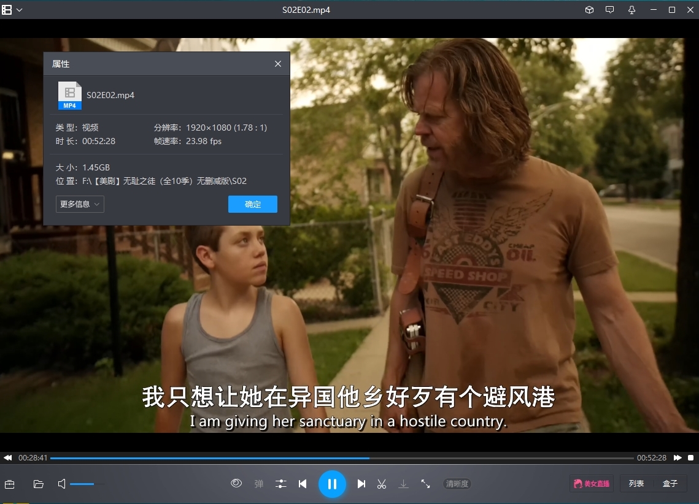Open the 美女直播 live stream link
699x504 pixels.
coord(592,484)
